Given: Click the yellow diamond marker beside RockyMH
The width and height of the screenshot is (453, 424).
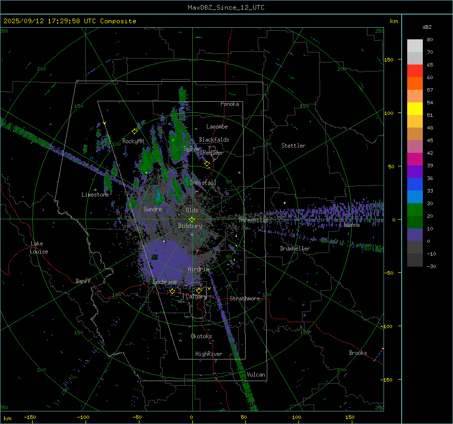Looking at the screenshot, I should (134, 132).
